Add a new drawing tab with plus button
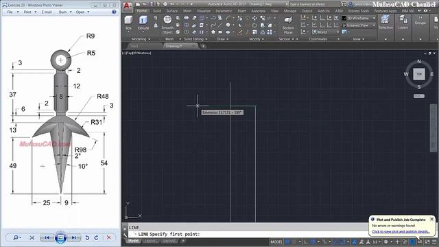This screenshot has width=439, height=247. pyautogui.click(x=203, y=46)
